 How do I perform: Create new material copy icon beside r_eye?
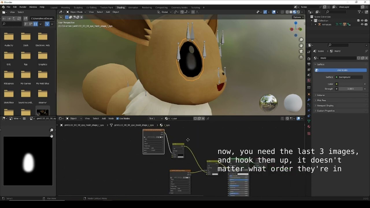point(199,118)
